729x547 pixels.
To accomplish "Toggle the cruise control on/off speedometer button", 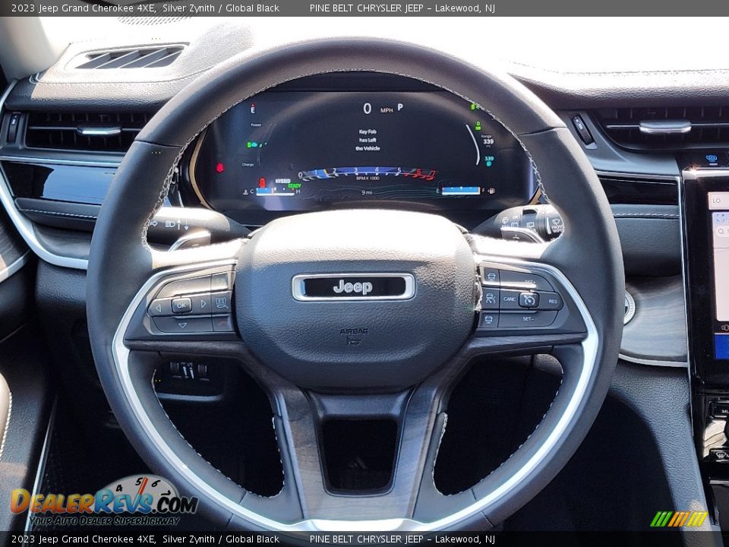I will pos(529,299).
